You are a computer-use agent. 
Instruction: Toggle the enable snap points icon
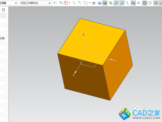tap(105, 3)
